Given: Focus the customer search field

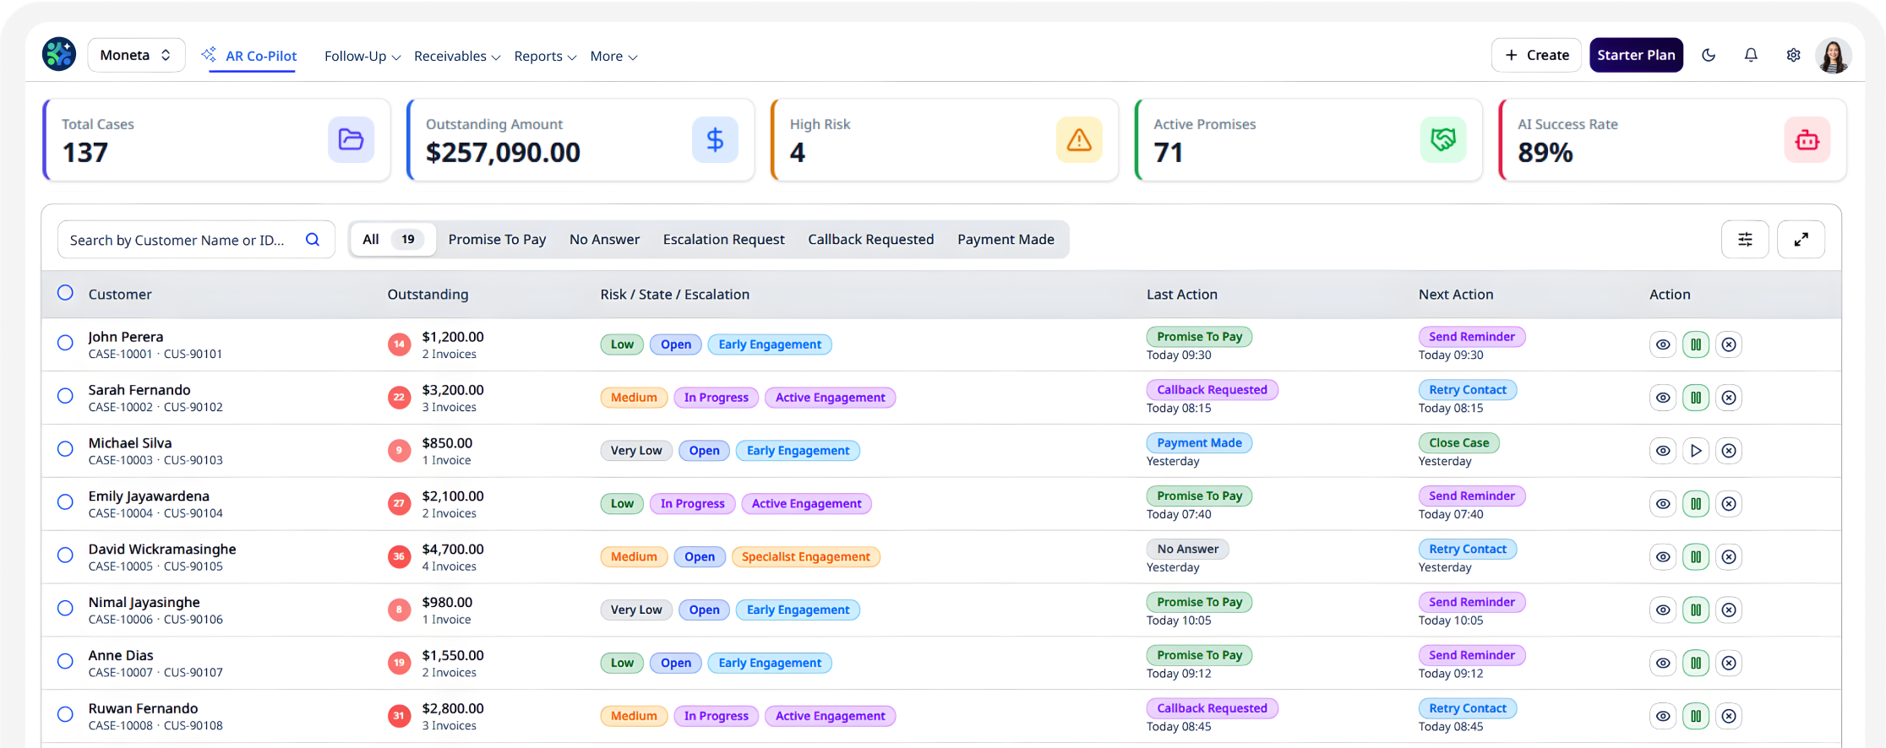Looking at the screenshot, I should (x=196, y=240).
